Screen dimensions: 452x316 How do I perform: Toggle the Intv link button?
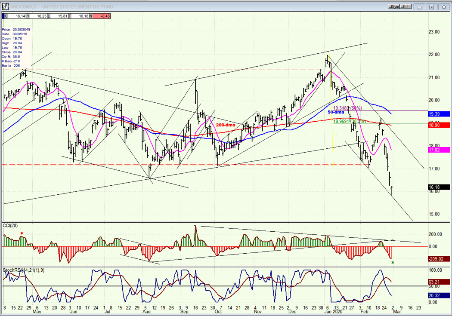(406, 6)
